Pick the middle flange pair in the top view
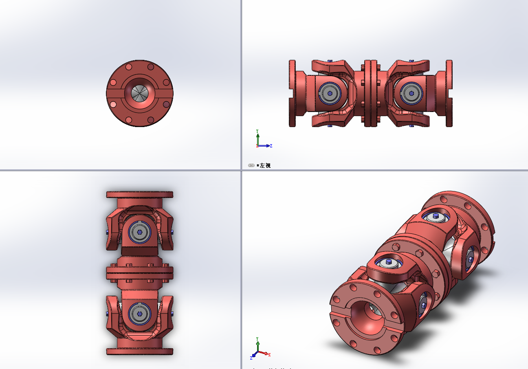 tap(140, 273)
